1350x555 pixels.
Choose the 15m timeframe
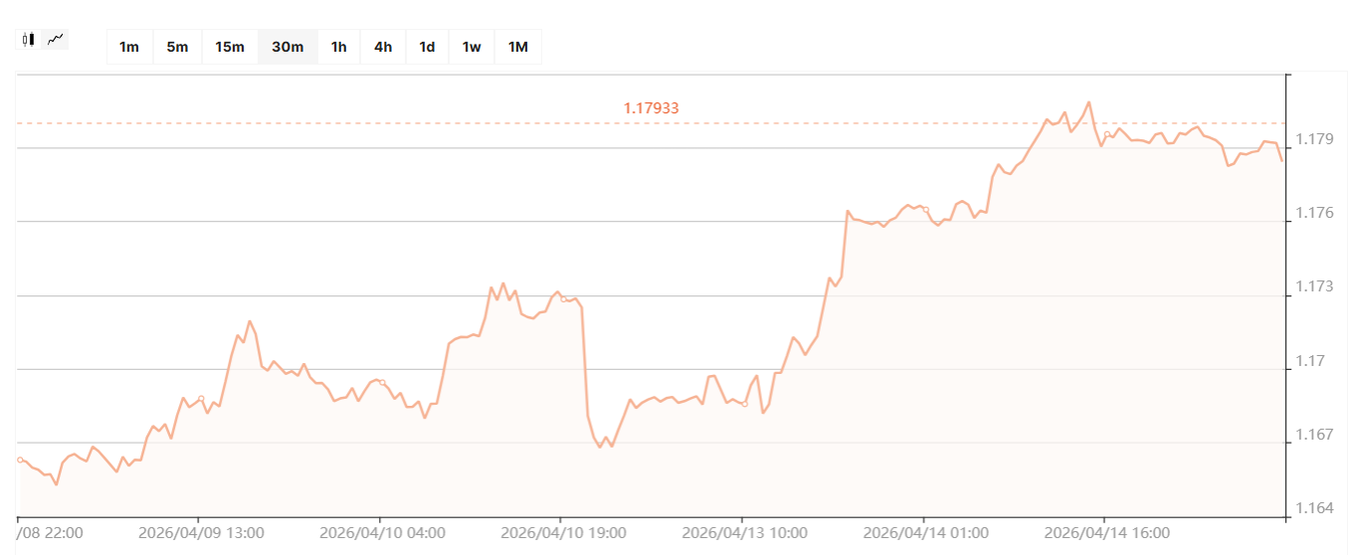[230, 47]
